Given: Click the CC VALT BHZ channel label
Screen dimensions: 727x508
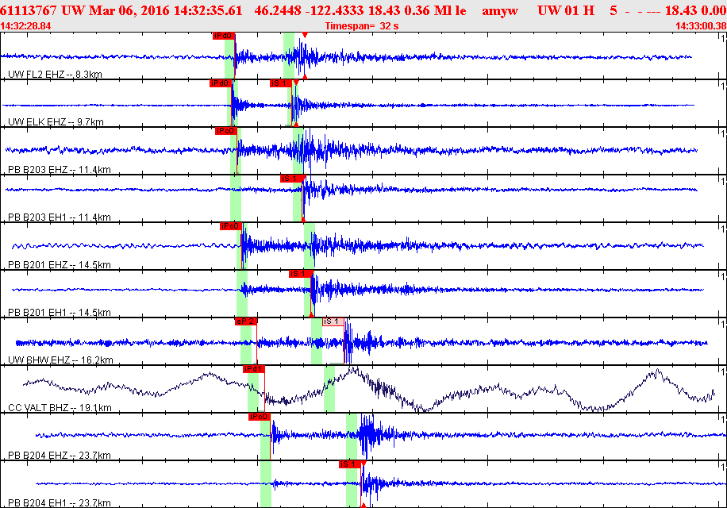Looking at the screenshot, I should pyautogui.click(x=60, y=408).
